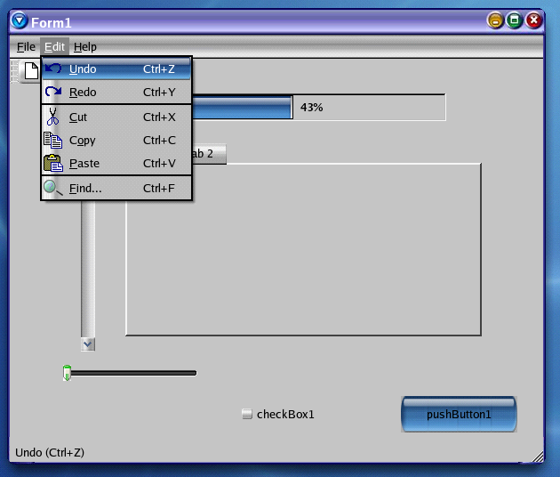This screenshot has width=560, height=477.
Task: Click the Undo arrow icon in Edit menu
Action: (53, 68)
